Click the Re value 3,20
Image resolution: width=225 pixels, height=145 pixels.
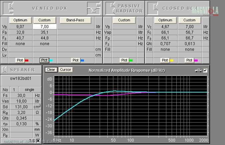(x=21, y=113)
